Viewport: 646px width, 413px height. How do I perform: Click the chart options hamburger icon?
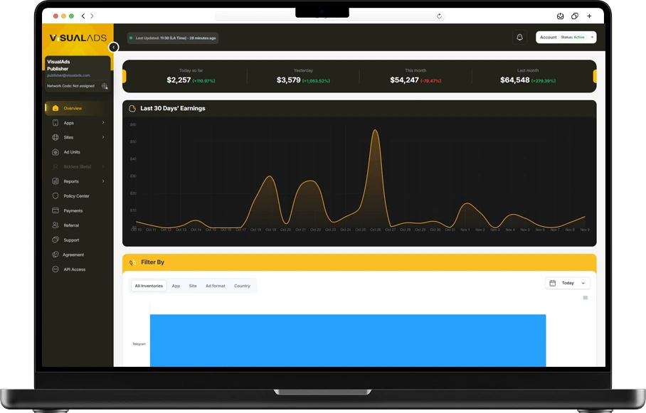pos(585,297)
